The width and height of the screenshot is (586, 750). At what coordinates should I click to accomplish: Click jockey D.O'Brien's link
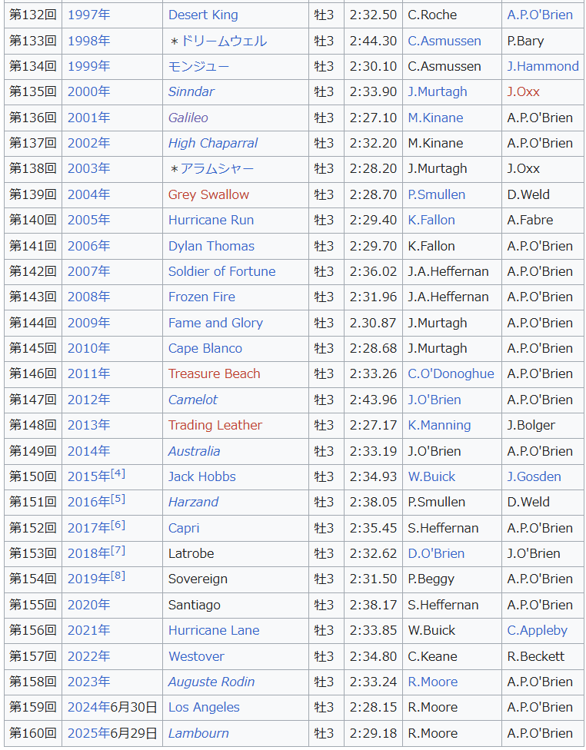(436, 553)
